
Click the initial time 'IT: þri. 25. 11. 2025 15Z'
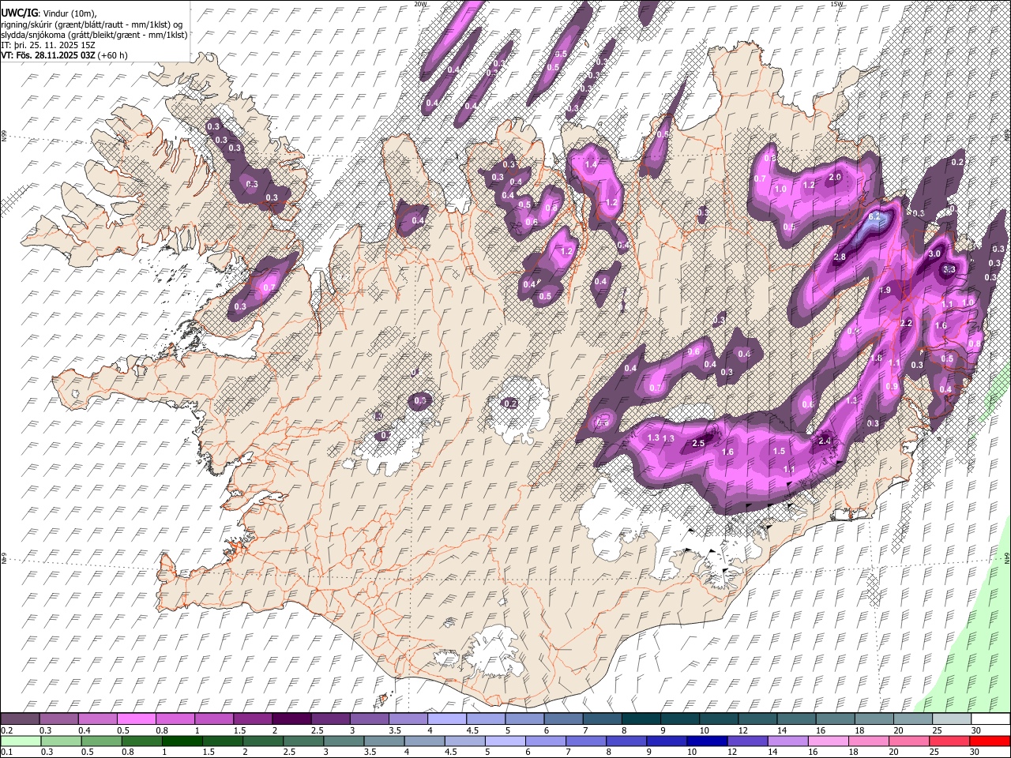49,45
